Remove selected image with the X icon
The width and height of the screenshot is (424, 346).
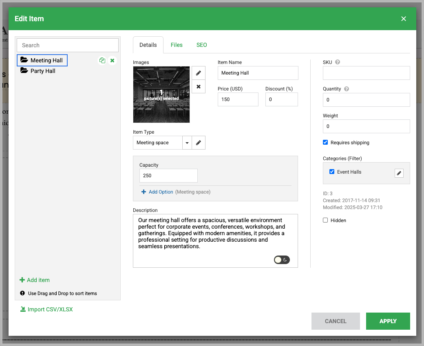click(199, 86)
